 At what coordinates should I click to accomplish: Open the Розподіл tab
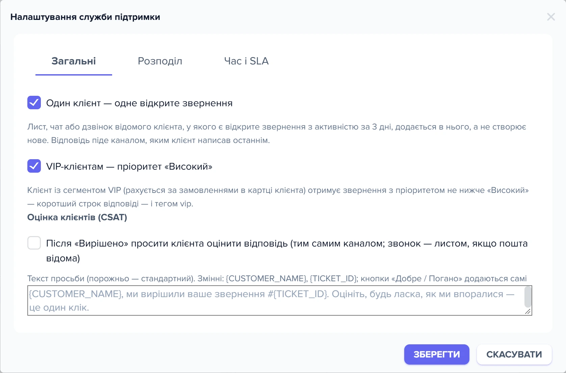pos(160,61)
